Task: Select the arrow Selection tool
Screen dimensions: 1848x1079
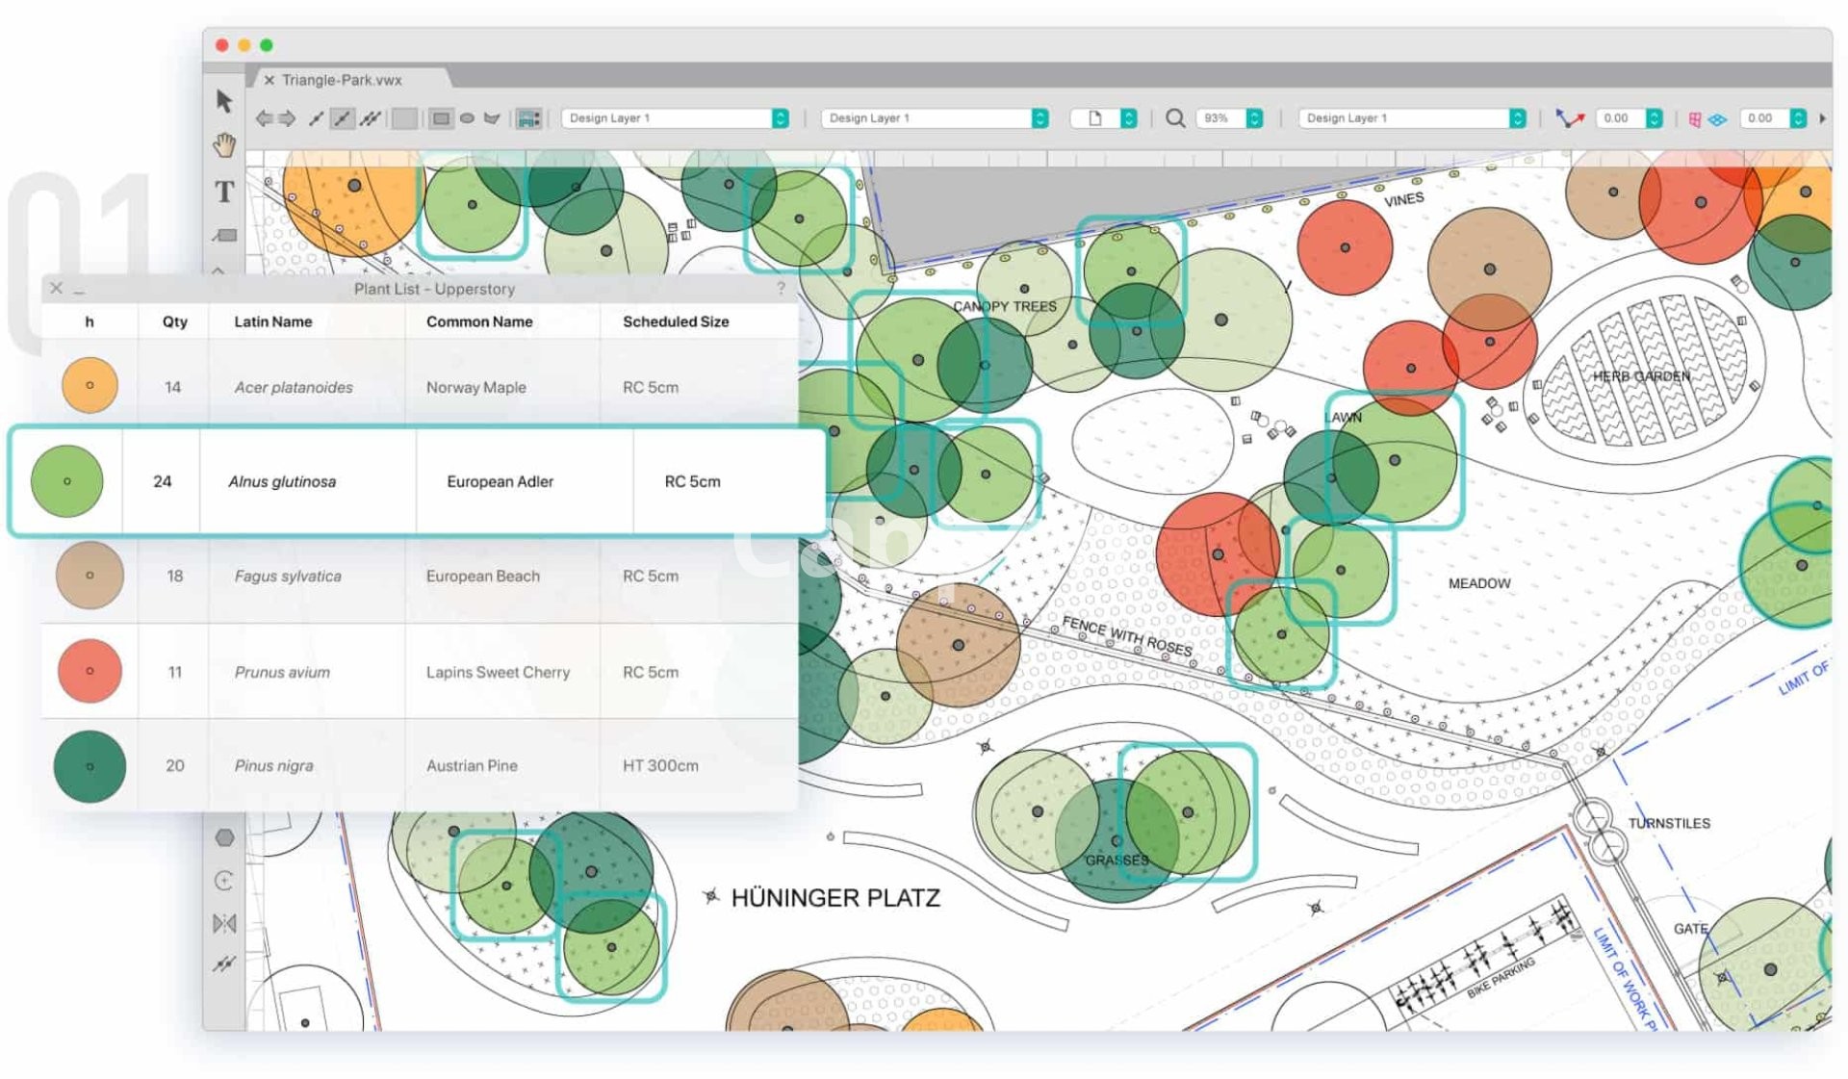Action: coord(224,101)
